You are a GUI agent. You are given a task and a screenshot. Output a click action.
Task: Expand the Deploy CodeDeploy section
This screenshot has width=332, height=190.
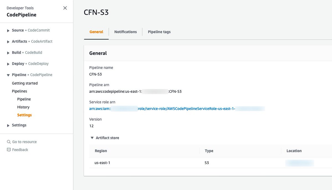point(8,64)
